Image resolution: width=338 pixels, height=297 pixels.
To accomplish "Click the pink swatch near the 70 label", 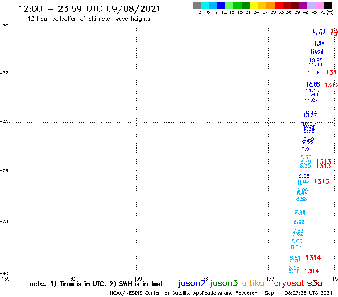I will [x=320, y=5].
